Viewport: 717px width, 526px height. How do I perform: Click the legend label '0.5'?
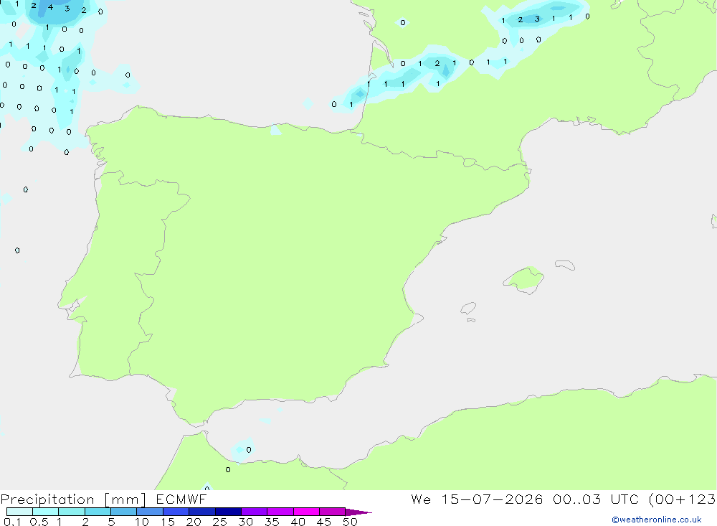[x=39, y=522]
